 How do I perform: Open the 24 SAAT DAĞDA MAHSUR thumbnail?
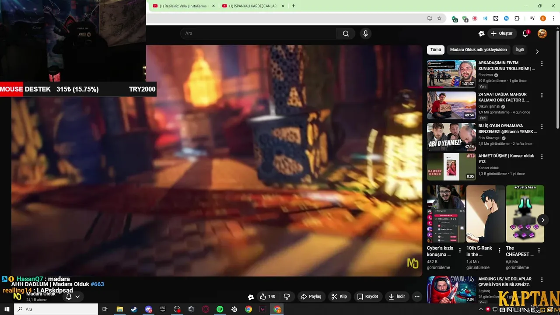(451, 105)
